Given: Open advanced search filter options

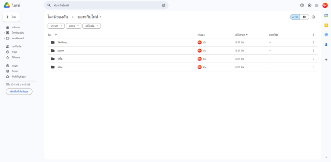Looking at the screenshot, I should coord(164,5).
